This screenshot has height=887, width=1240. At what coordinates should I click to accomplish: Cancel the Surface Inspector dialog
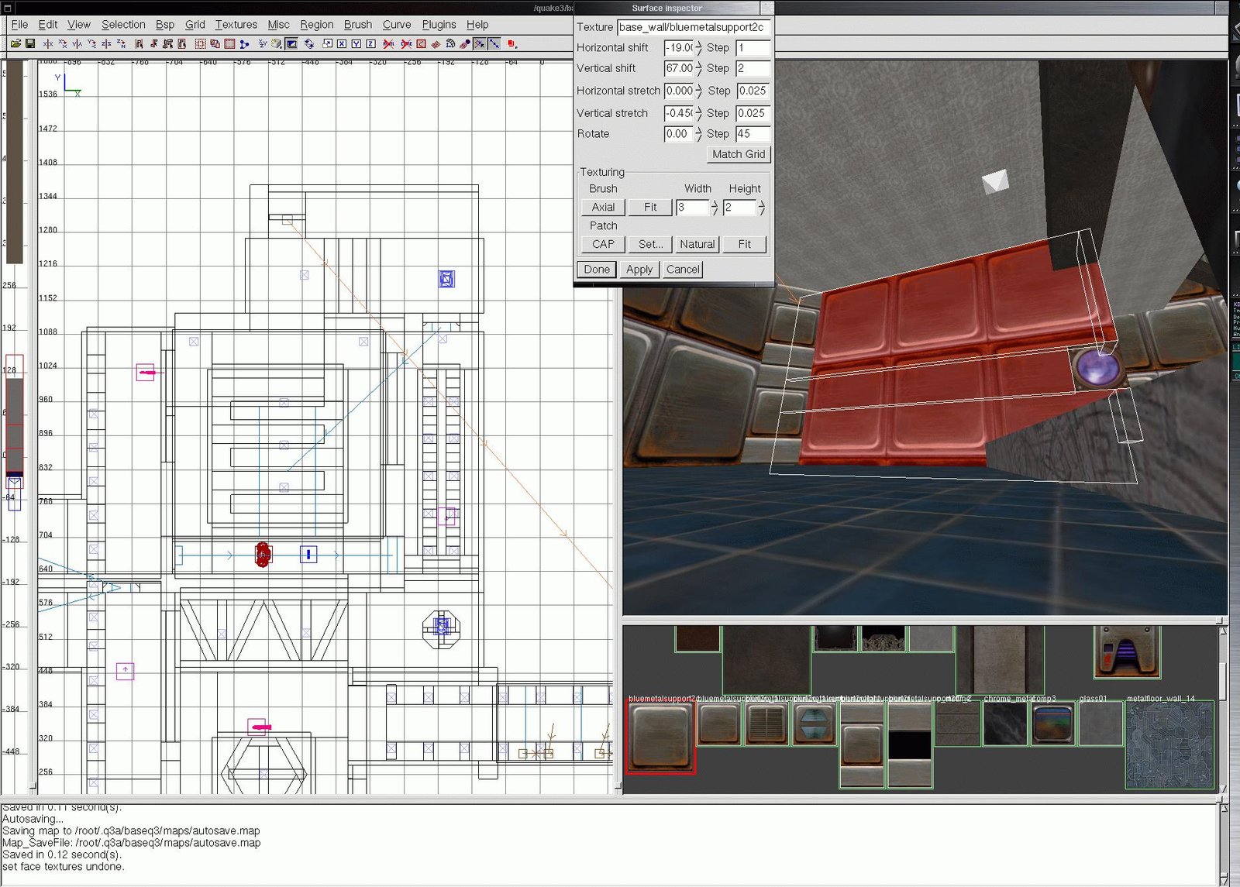683,270
